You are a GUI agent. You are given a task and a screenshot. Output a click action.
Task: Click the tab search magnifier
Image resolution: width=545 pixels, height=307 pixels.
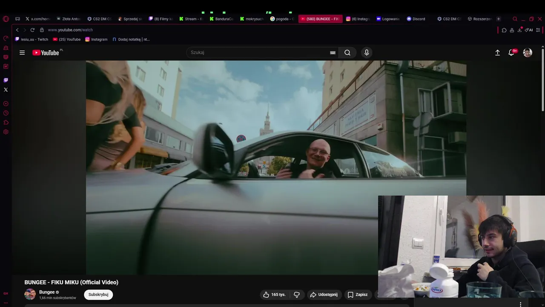coord(515,19)
